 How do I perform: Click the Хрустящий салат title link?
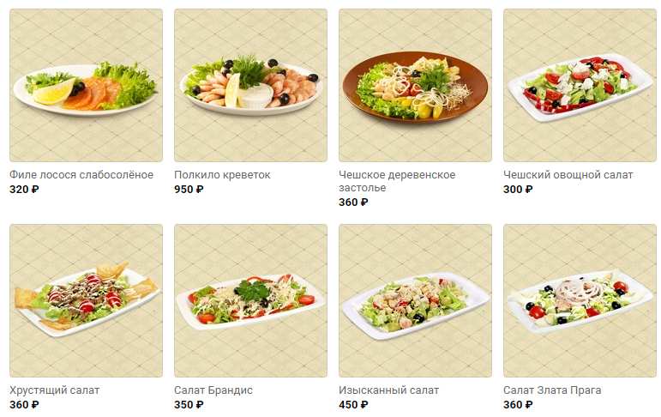pyautogui.click(x=54, y=390)
